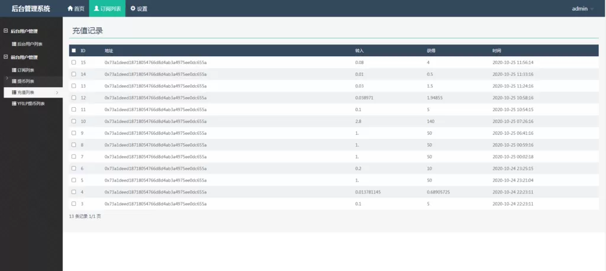Open the 设置 menu in top bar
The image size is (606, 271).
pos(138,9)
